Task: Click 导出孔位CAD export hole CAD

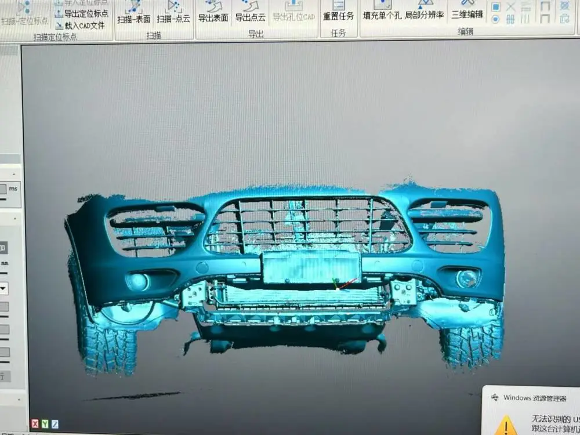Action: 293,12
